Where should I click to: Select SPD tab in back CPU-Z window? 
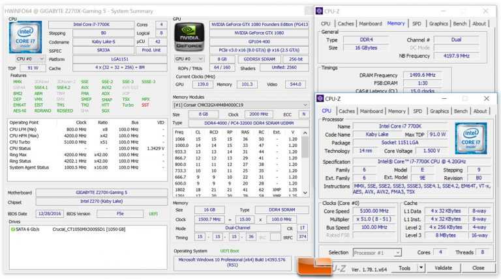click(x=417, y=23)
